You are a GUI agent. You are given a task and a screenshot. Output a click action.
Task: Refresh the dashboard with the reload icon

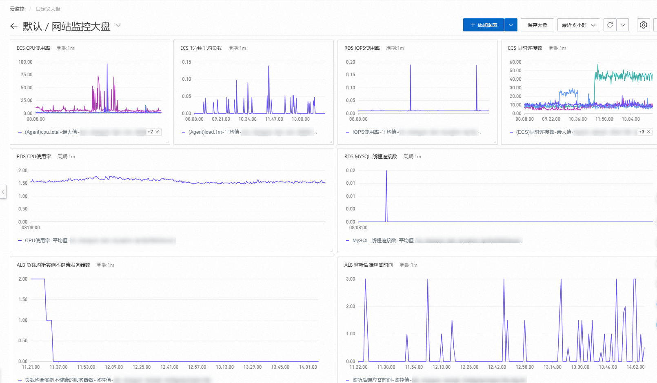tap(610, 25)
